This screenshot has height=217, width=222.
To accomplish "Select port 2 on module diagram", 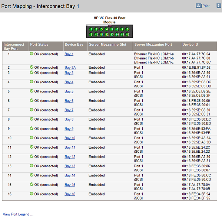I will [97, 29].
